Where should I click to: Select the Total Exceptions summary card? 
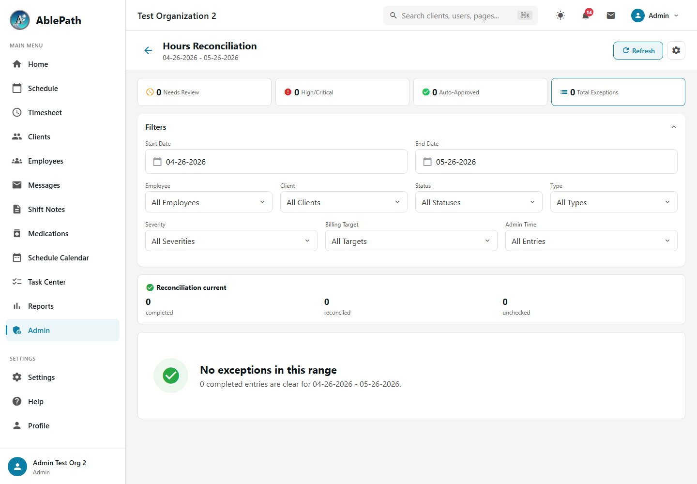click(x=618, y=92)
